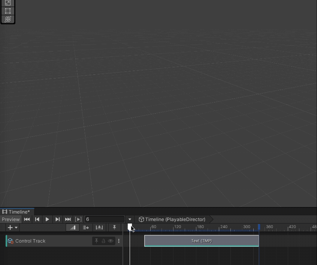Toggle the Control Track lock icon
Image resolution: width=317 pixels, height=265 pixels.
(103, 241)
